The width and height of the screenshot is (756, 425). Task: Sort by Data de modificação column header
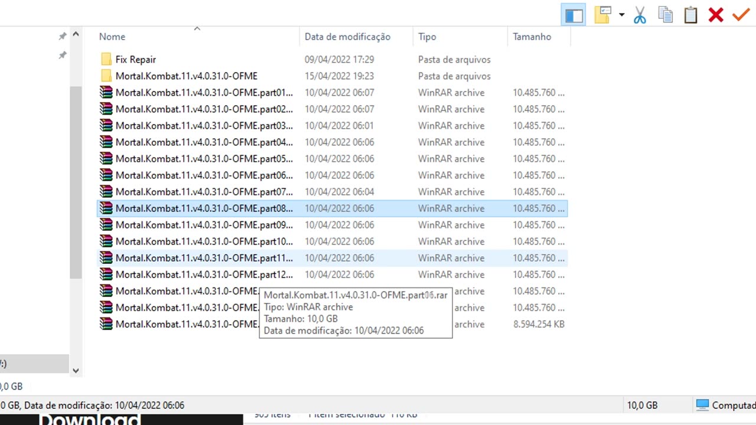click(347, 37)
